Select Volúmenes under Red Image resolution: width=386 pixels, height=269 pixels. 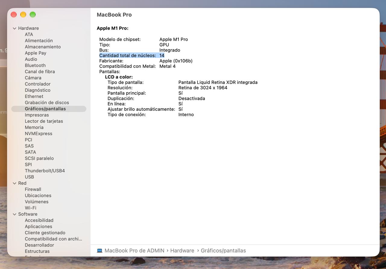[36, 202]
